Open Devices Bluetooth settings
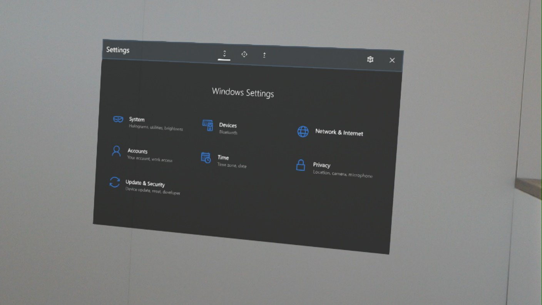 click(220, 127)
